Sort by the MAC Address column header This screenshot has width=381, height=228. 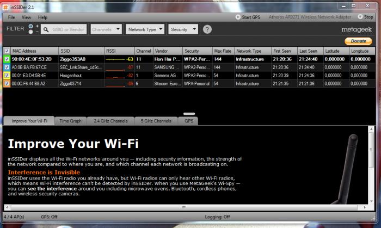(x=34, y=51)
